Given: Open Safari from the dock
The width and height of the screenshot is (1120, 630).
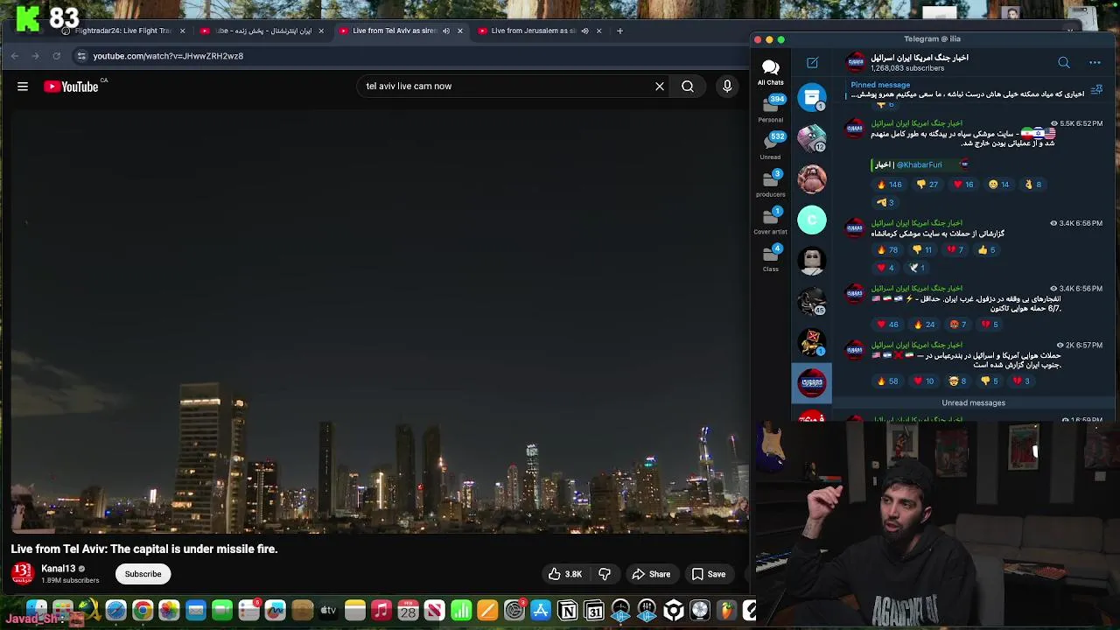Looking at the screenshot, I should pos(115,611).
